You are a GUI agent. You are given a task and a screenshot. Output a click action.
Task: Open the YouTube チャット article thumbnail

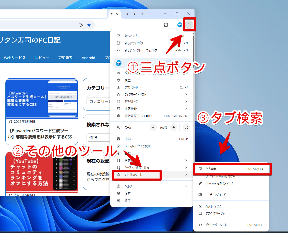[x=42, y=172]
